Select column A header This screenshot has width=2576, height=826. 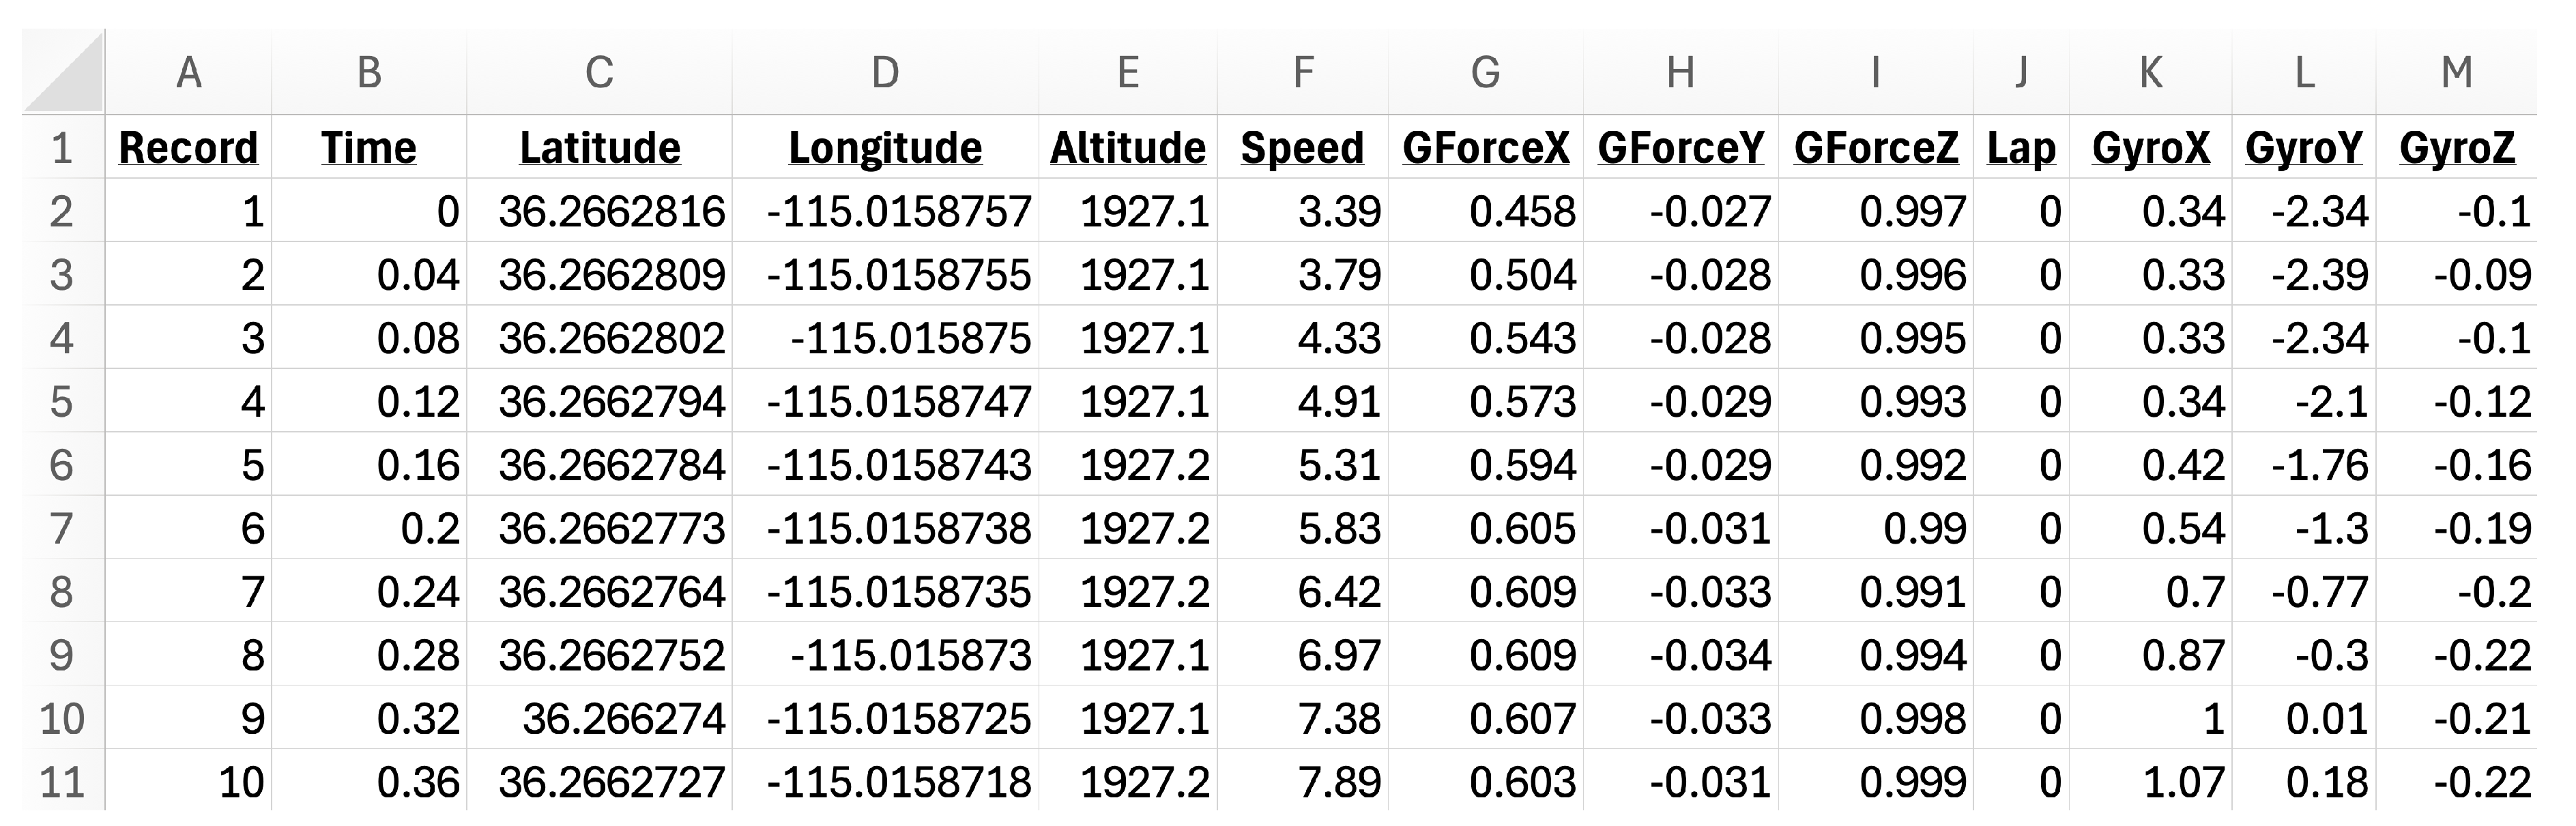point(188,72)
